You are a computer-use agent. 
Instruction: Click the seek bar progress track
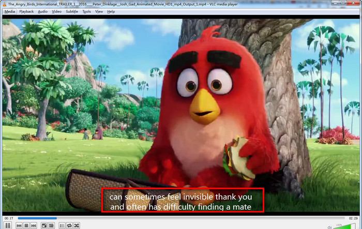click(x=181, y=218)
